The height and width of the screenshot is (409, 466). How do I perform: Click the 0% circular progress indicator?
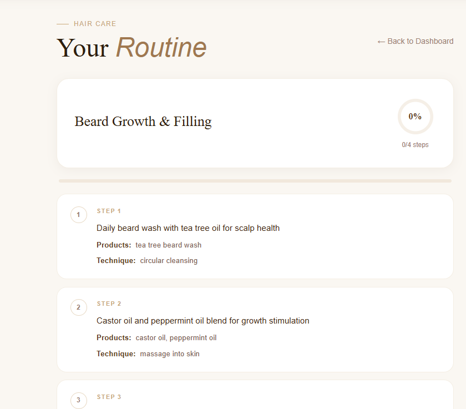pos(415,117)
